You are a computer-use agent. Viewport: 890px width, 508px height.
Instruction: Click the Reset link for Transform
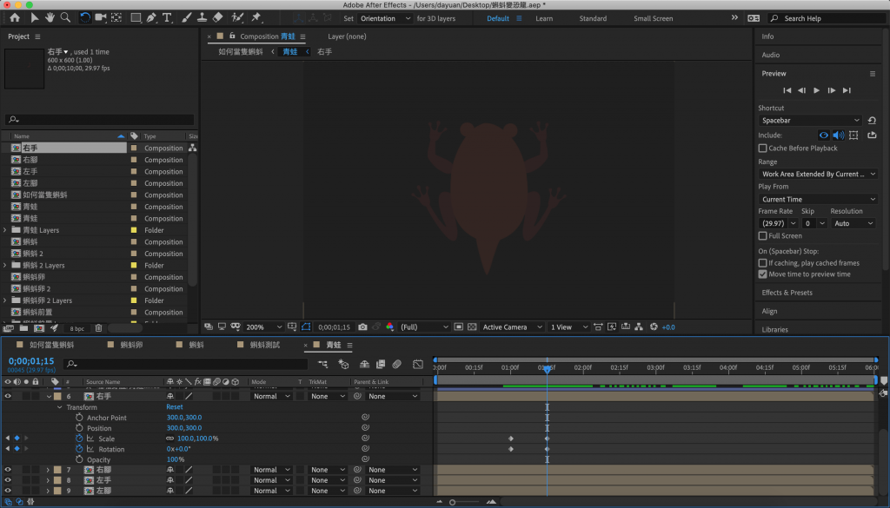pyautogui.click(x=174, y=407)
